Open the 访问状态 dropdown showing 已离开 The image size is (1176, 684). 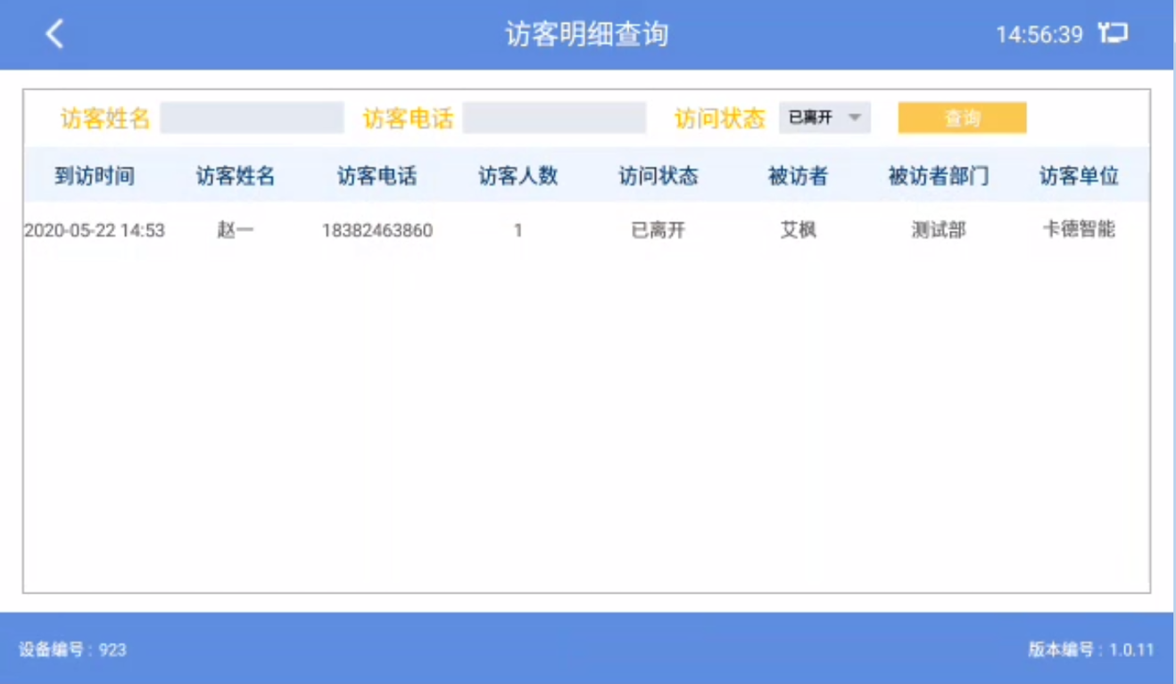(x=824, y=118)
